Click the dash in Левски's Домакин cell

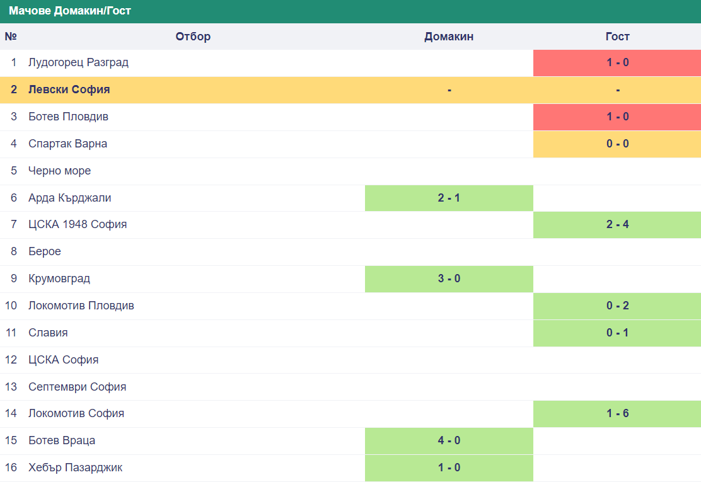449,90
